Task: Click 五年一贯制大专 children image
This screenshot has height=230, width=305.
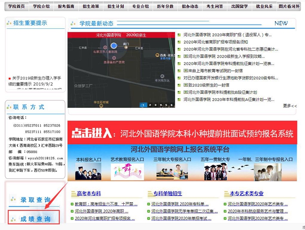Action: [216, 172]
